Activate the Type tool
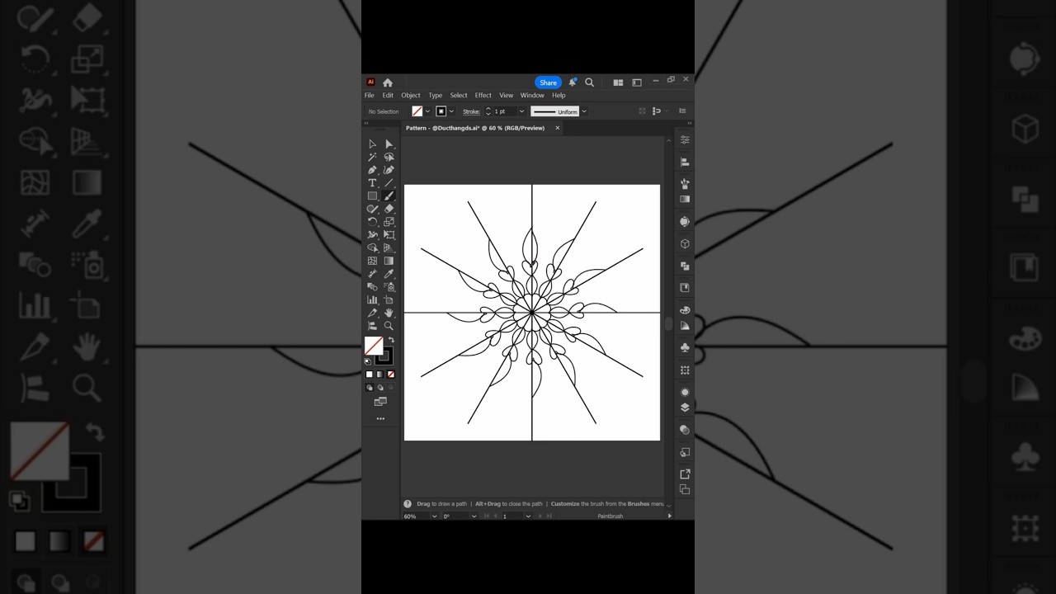Screen dimensions: 1056x594 [372, 183]
